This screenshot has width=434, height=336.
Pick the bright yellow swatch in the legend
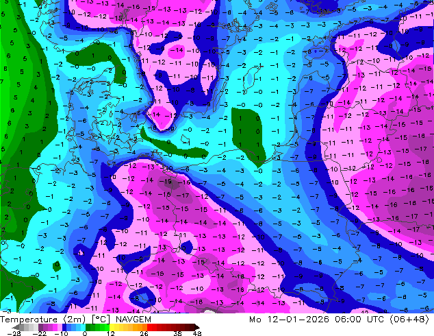(x=112, y=327)
